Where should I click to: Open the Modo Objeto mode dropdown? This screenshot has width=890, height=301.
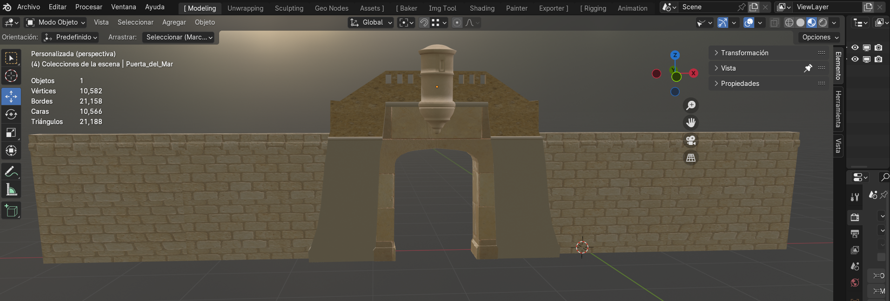coord(55,22)
